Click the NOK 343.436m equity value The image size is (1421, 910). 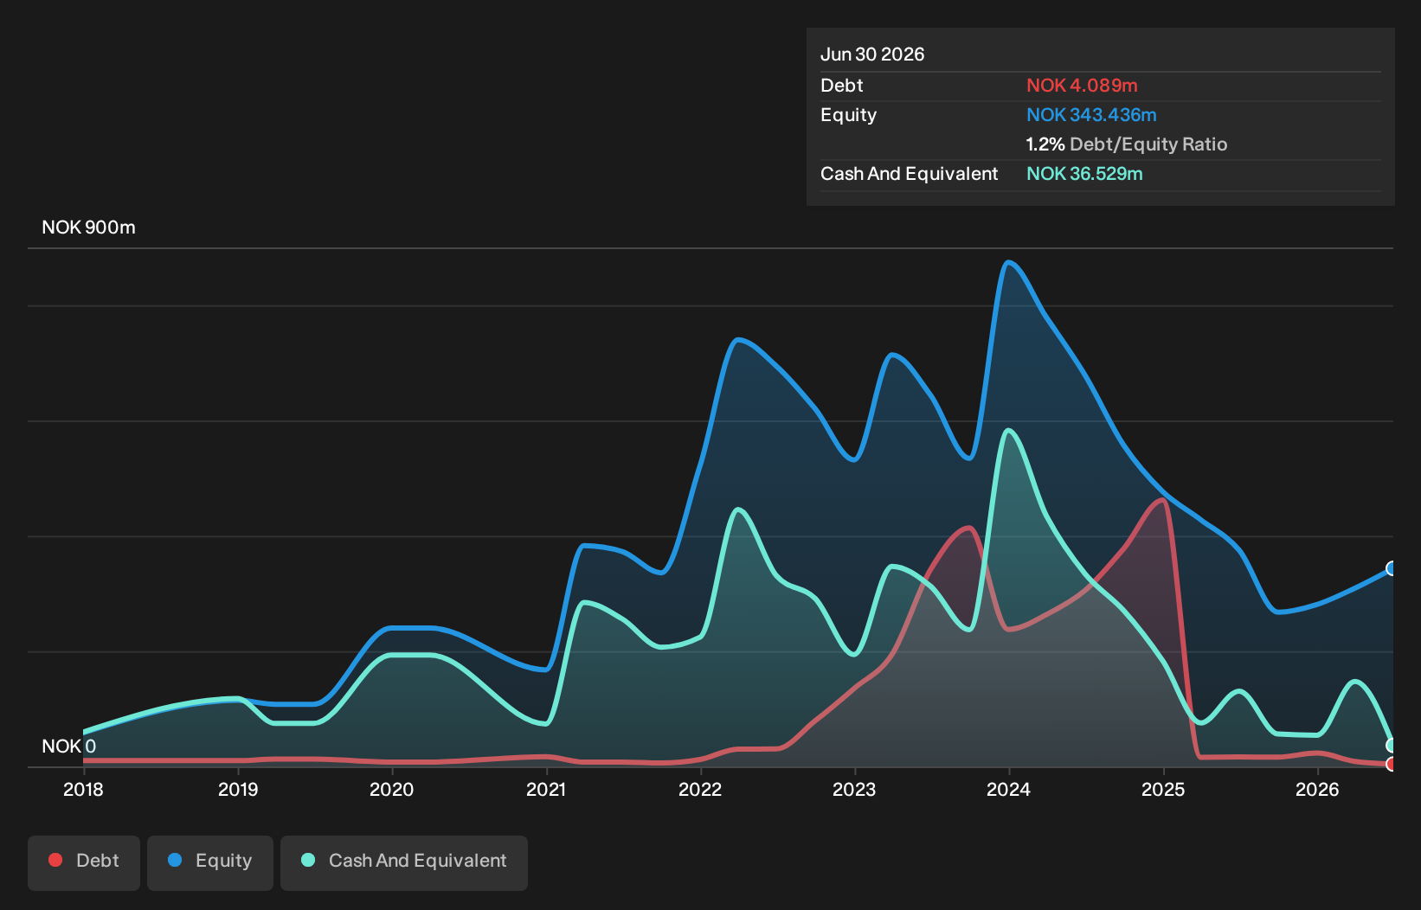tap(1091, 115)
